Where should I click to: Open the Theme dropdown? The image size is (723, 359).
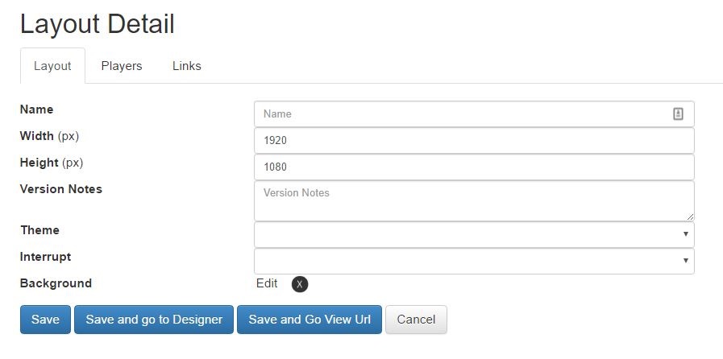pos(474,234)
